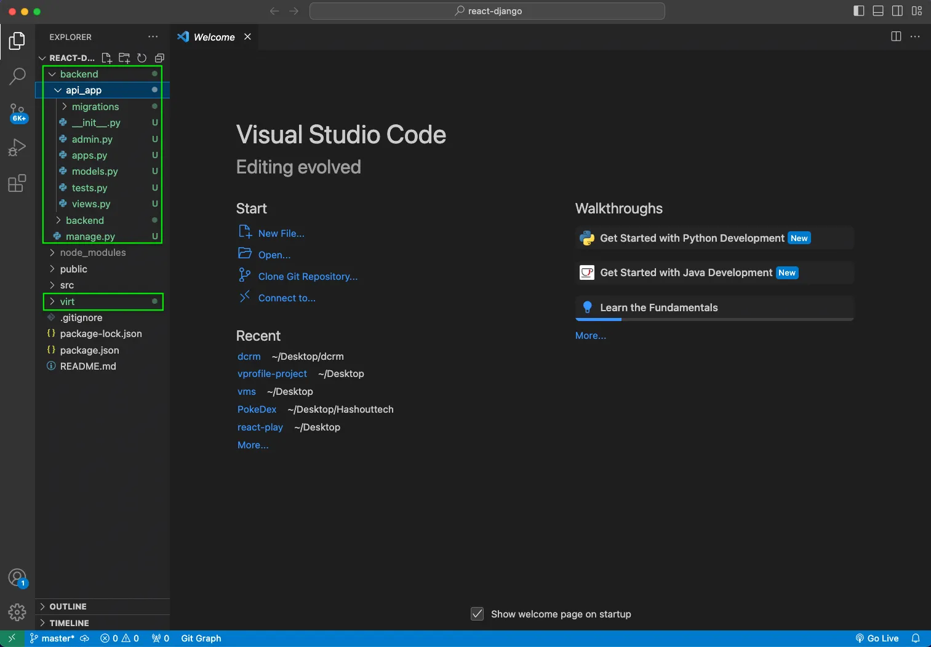Open recent project vprofile-project
Screen dimensions: 931x647
(x=272, y=374)
